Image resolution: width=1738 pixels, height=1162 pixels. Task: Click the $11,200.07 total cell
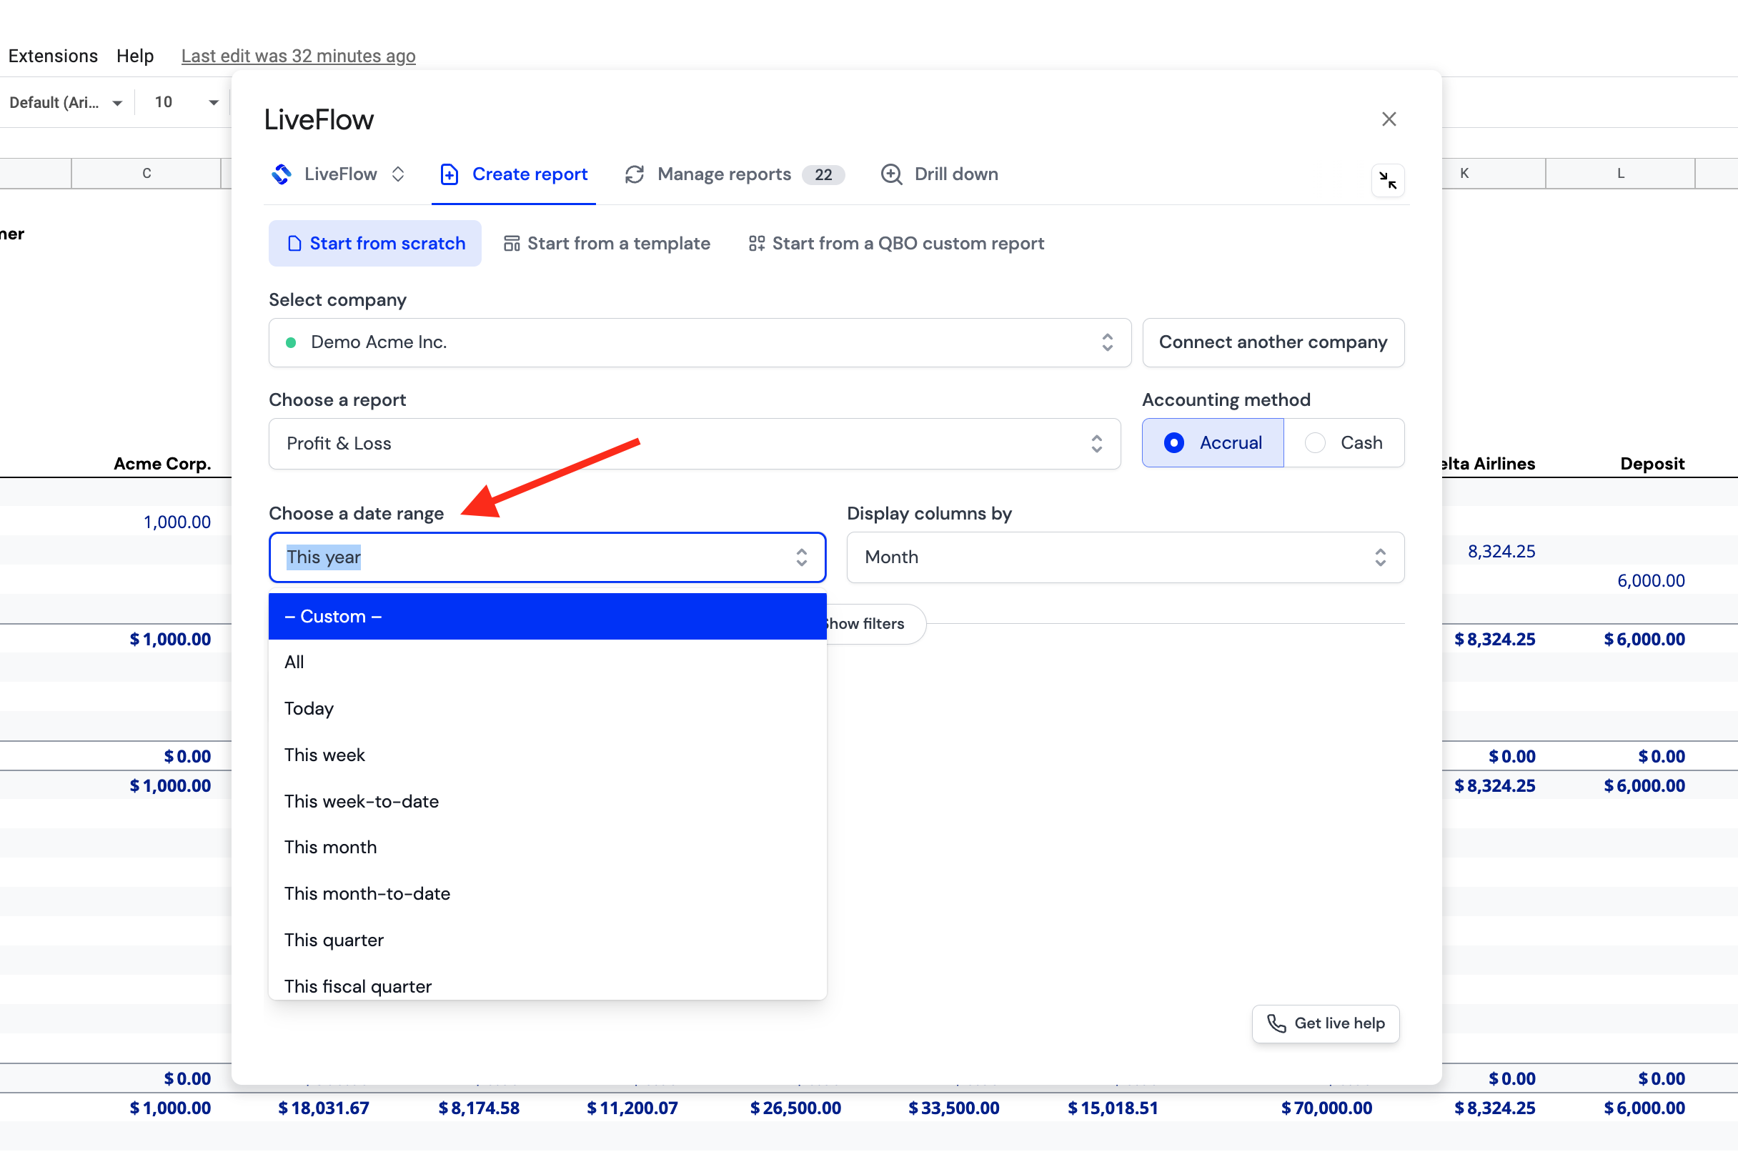[x=632, y=1108]
